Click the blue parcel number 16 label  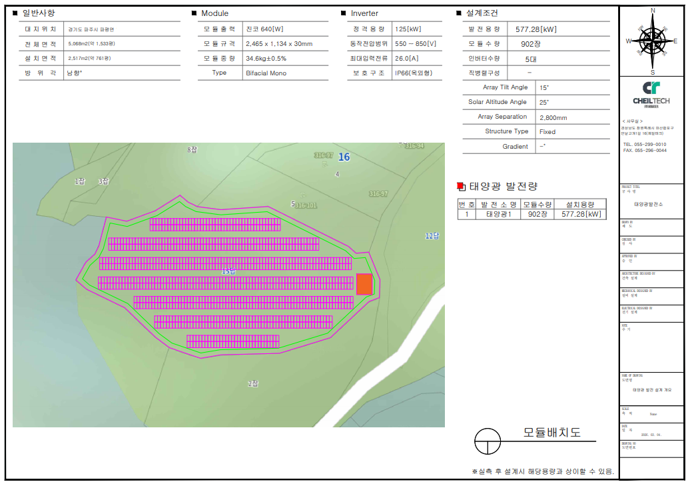coord(344,157)
